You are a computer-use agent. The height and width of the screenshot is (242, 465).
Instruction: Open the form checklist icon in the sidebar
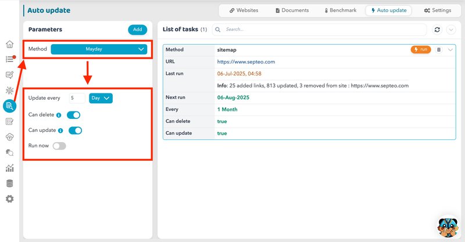9,121
